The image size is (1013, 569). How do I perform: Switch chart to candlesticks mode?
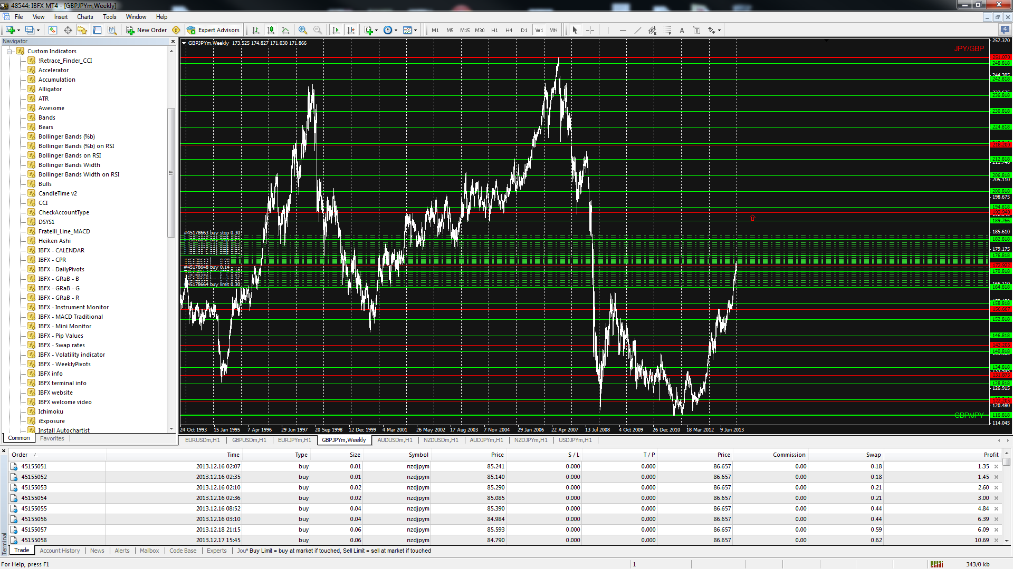coord(271,30)
